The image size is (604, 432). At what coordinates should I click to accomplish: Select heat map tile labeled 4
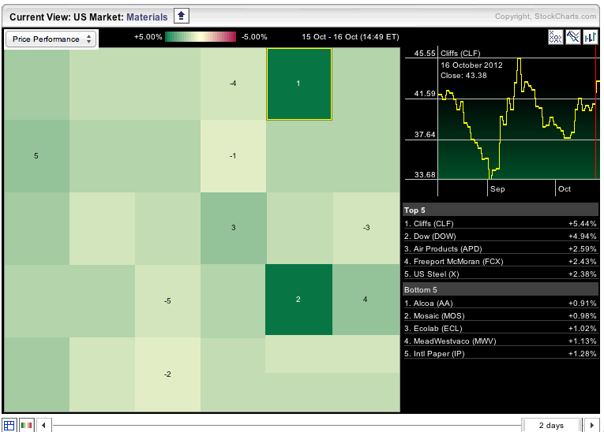click(x=366, y=300)
